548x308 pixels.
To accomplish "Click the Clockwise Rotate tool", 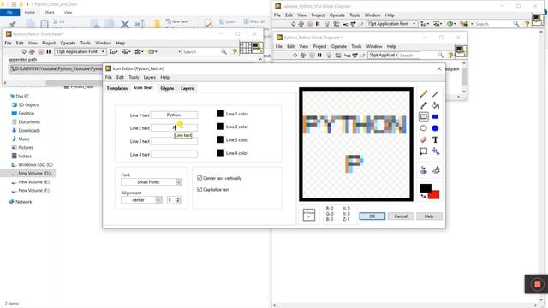I will coord(436,170).
